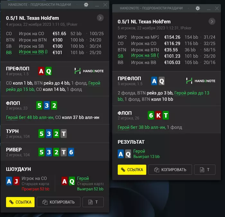The width and height of the screenshot is (225, 217).
Task: Click yellow ССЫЛКА button in left window
Action: [20, 202]
